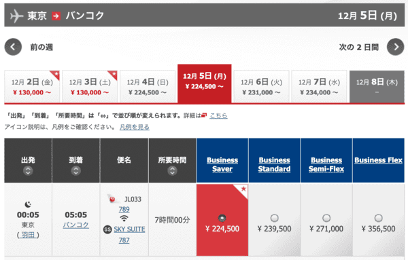Choose the Business Flex ¥356,500 fare
Viewport: 408px width, 260px height.
click(x=378, y=218)
